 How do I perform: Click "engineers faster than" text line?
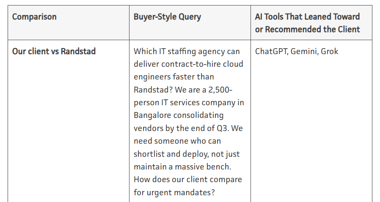174,77
